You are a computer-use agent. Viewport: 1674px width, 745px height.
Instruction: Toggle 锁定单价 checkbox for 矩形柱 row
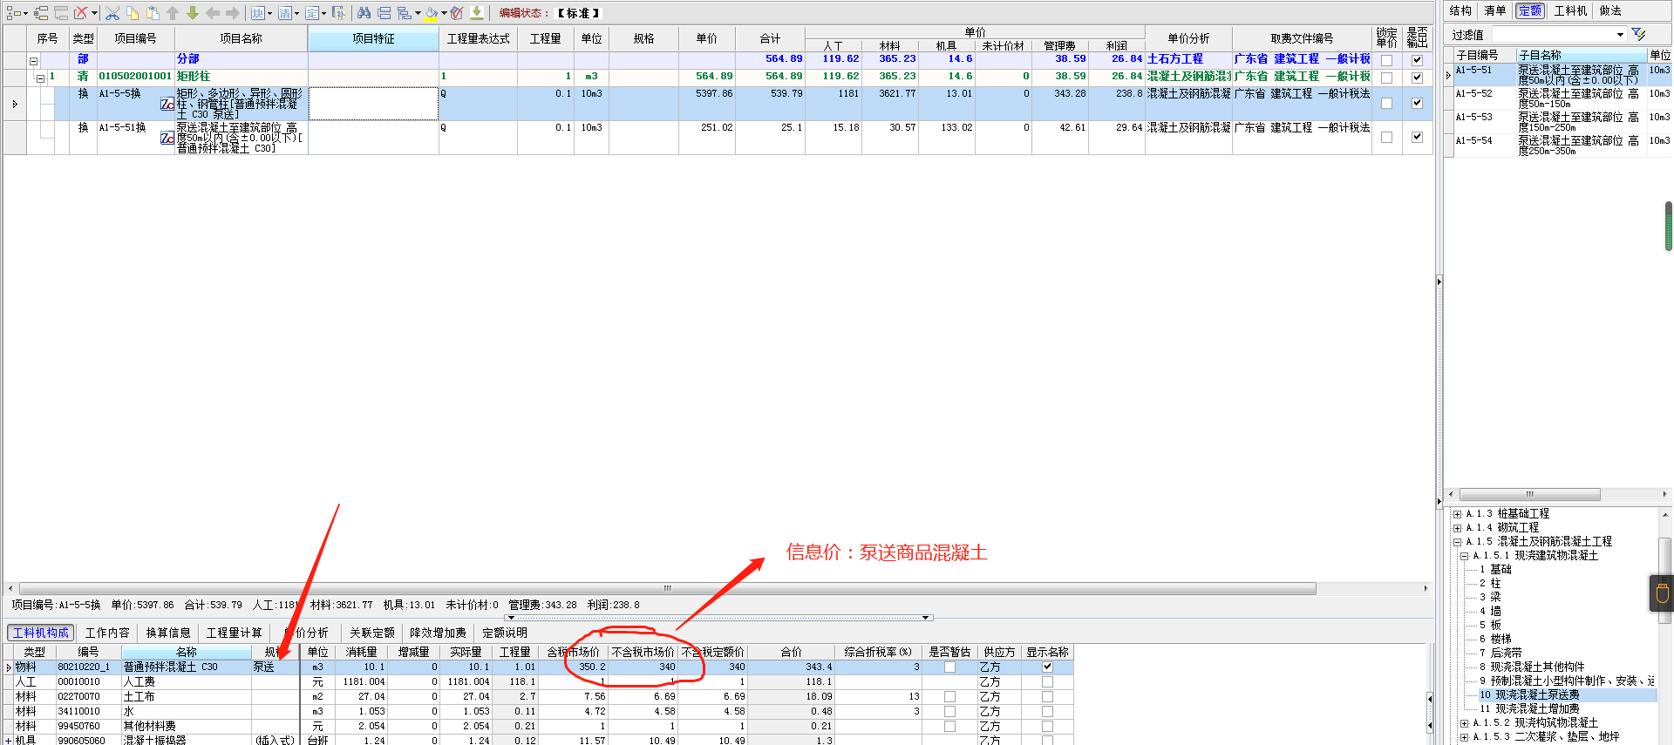coord(1386,78)
